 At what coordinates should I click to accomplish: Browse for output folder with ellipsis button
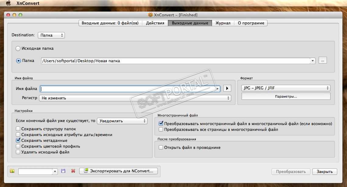pos(323,60)
